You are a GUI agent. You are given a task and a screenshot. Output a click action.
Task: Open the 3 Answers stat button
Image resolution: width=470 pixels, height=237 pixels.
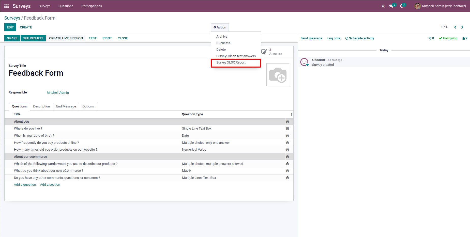[x=272, y=52]
